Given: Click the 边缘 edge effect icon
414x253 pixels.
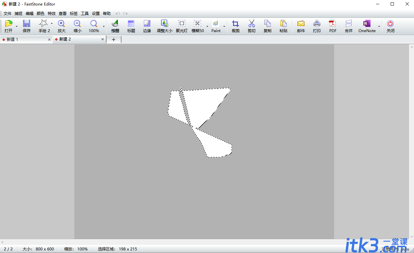Looking at the screenshot, I should [147, 24].
